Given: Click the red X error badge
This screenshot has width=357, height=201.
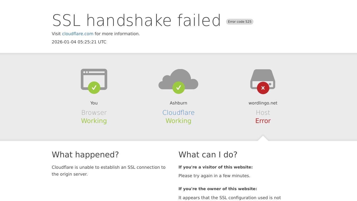Looking at the screenshot, I should (x=263, y=88).
